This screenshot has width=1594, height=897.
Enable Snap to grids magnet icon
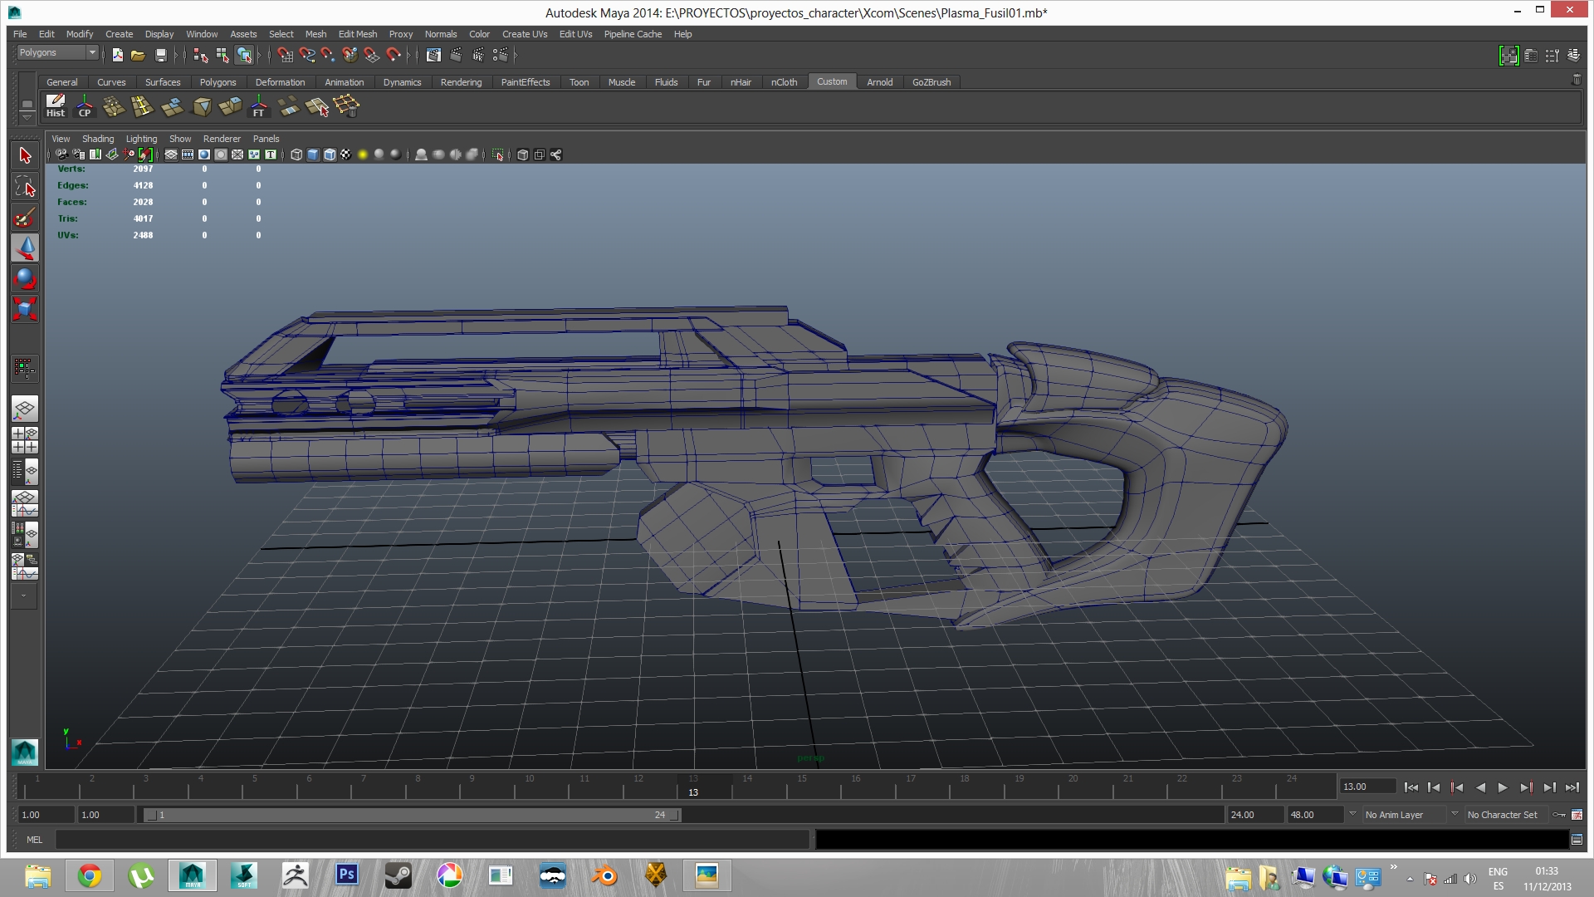click(285, 55)
